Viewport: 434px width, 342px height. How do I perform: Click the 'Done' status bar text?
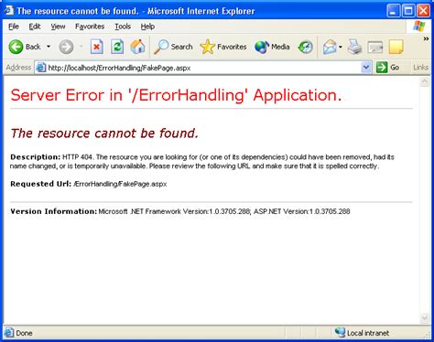coord(24,333)
